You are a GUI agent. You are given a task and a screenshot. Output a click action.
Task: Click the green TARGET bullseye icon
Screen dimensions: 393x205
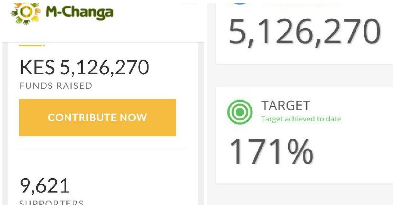tap(240, 112)
